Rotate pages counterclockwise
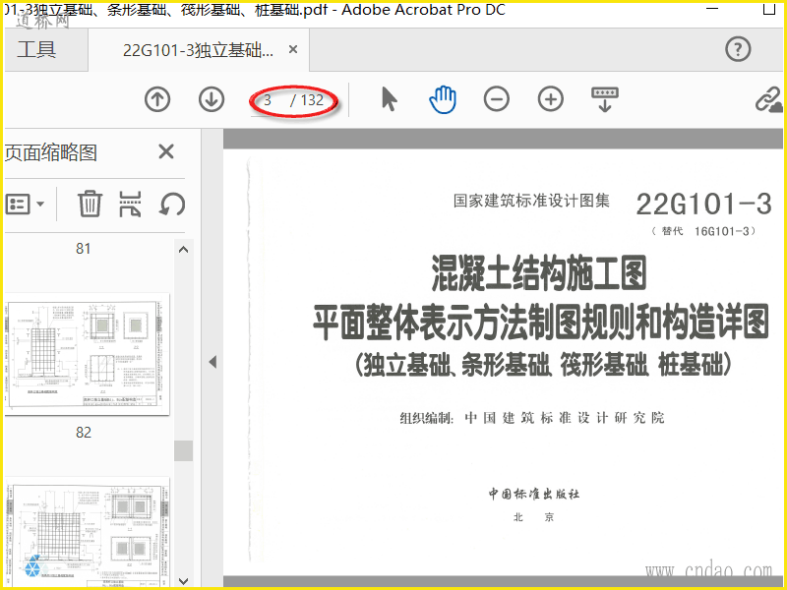This screenshot has height=590, width=787. (x=172, y=205)
